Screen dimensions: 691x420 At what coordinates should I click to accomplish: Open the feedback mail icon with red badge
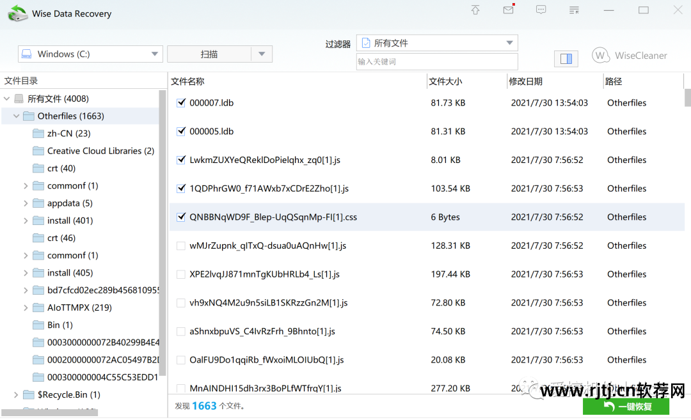(x=507, y=11)
